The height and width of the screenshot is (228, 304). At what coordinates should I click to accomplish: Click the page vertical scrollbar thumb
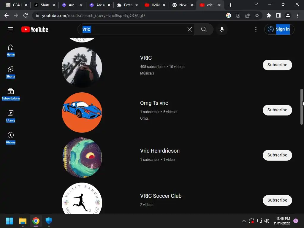[x=302, y=107]
